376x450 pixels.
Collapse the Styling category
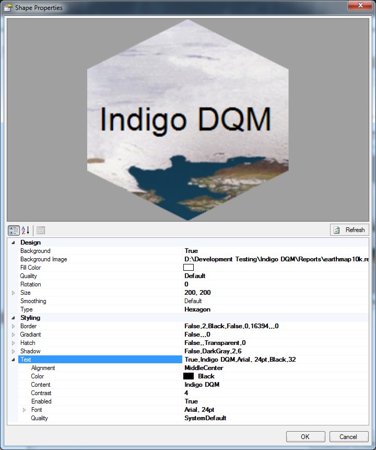[13, 318]
